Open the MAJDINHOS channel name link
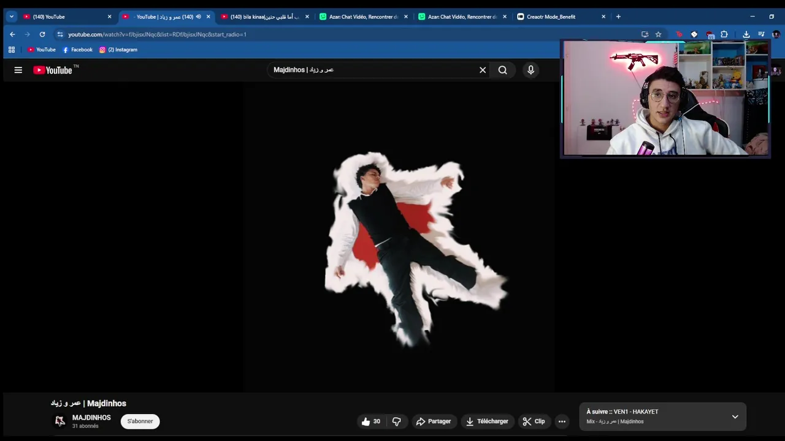This screenshot has height=441, width=785. [91, 418]
